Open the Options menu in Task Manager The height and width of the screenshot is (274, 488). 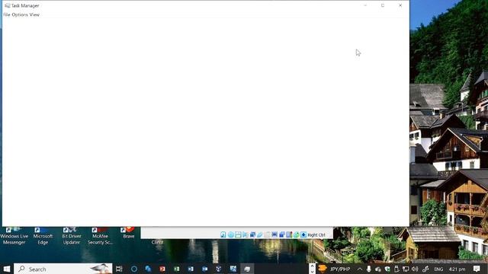coord(20,14)
